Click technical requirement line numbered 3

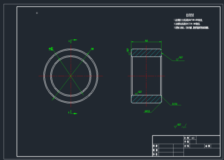pyautogui.click(x=191, y=28)
